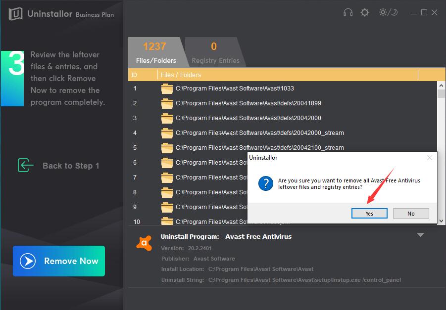
Task: Click the Remove Now button
Action: (x=59, y=261)
